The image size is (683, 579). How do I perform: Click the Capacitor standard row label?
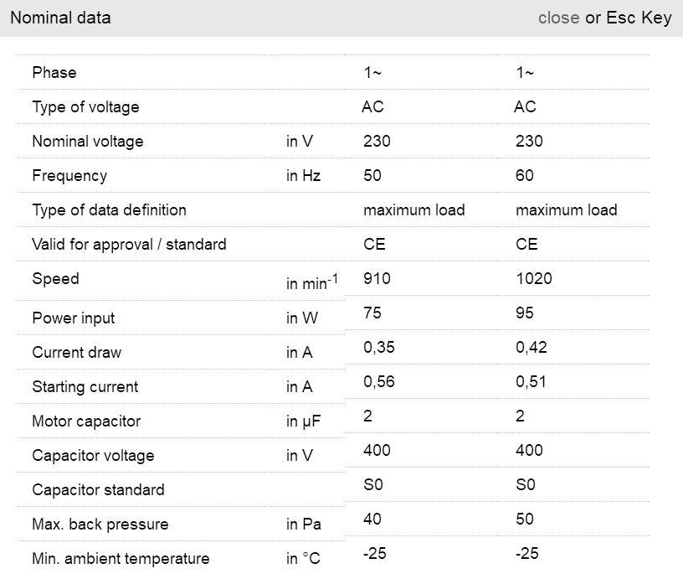pyautogui.click(x=98, y=490)
